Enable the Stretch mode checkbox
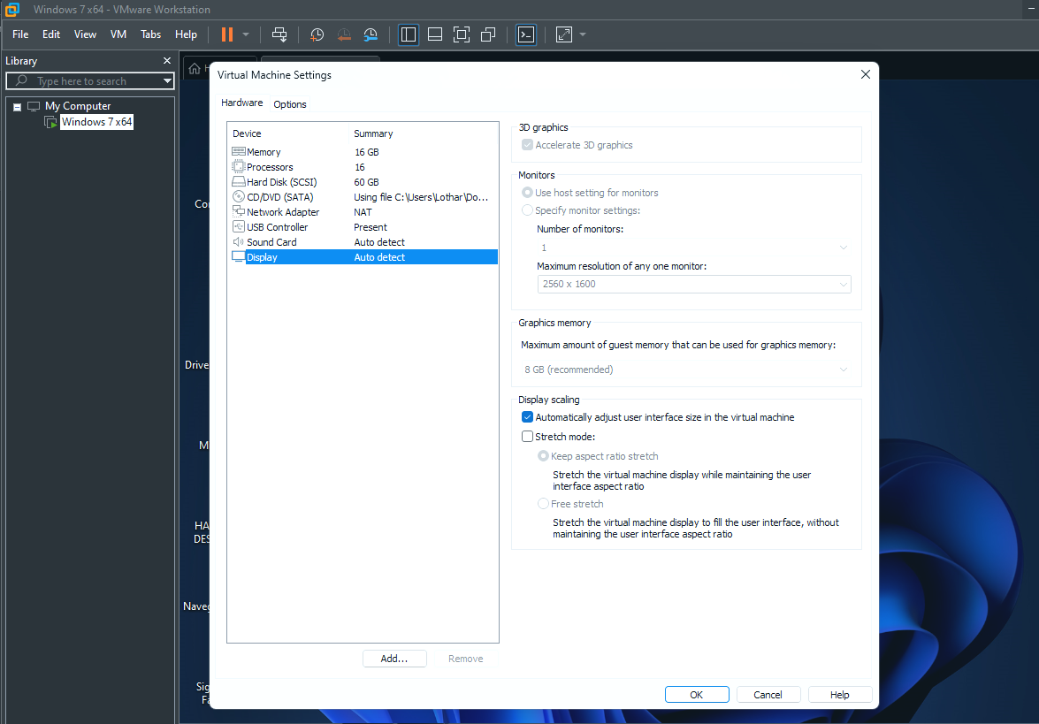 527,437
